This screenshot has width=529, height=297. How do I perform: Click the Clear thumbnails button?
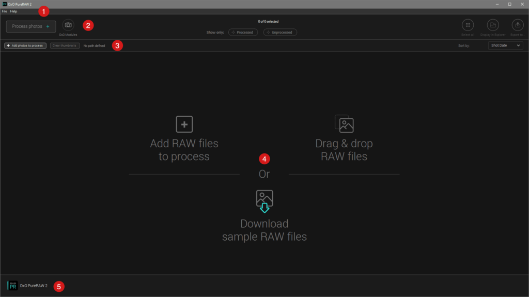click(65, 45)
